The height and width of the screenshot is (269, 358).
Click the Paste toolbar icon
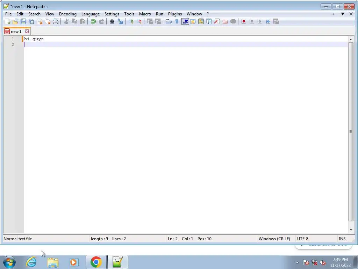pos(83,21)
